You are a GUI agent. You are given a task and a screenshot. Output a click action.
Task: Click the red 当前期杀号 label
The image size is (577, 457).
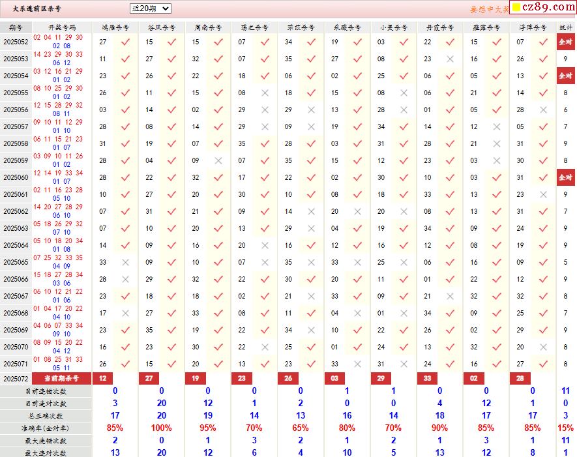point(62,378)
